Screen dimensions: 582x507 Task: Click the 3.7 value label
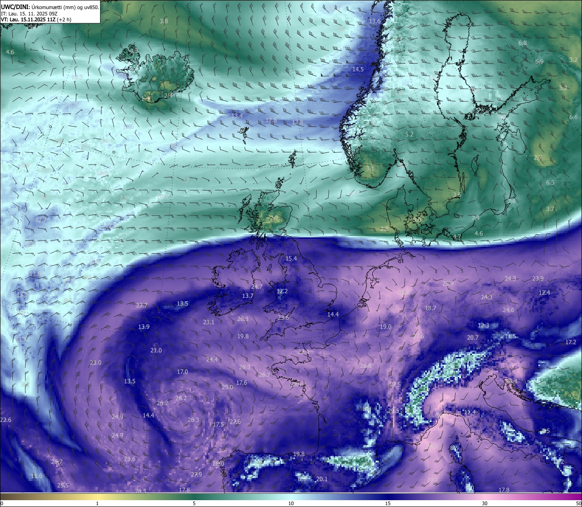(550, 209)
